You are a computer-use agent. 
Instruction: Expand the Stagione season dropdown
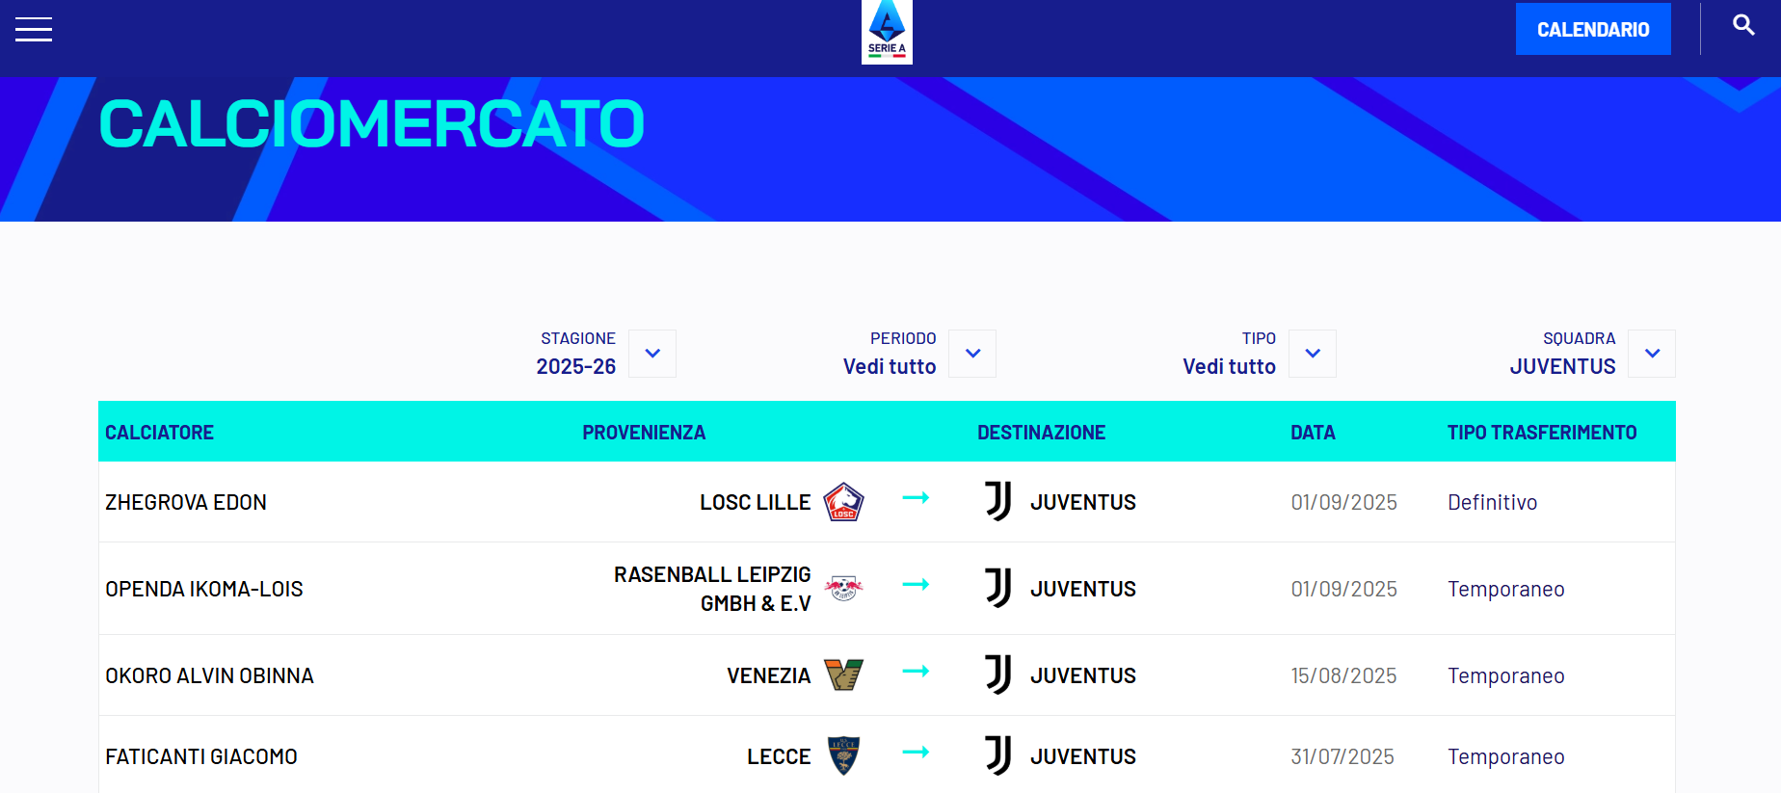[x=652, y=354]
